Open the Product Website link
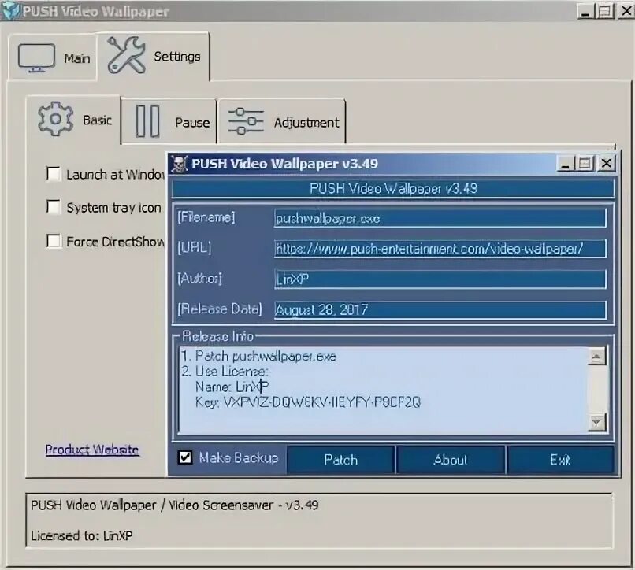Screen dimensions: 635x570 pyautogui.click(x=92, y=450)
